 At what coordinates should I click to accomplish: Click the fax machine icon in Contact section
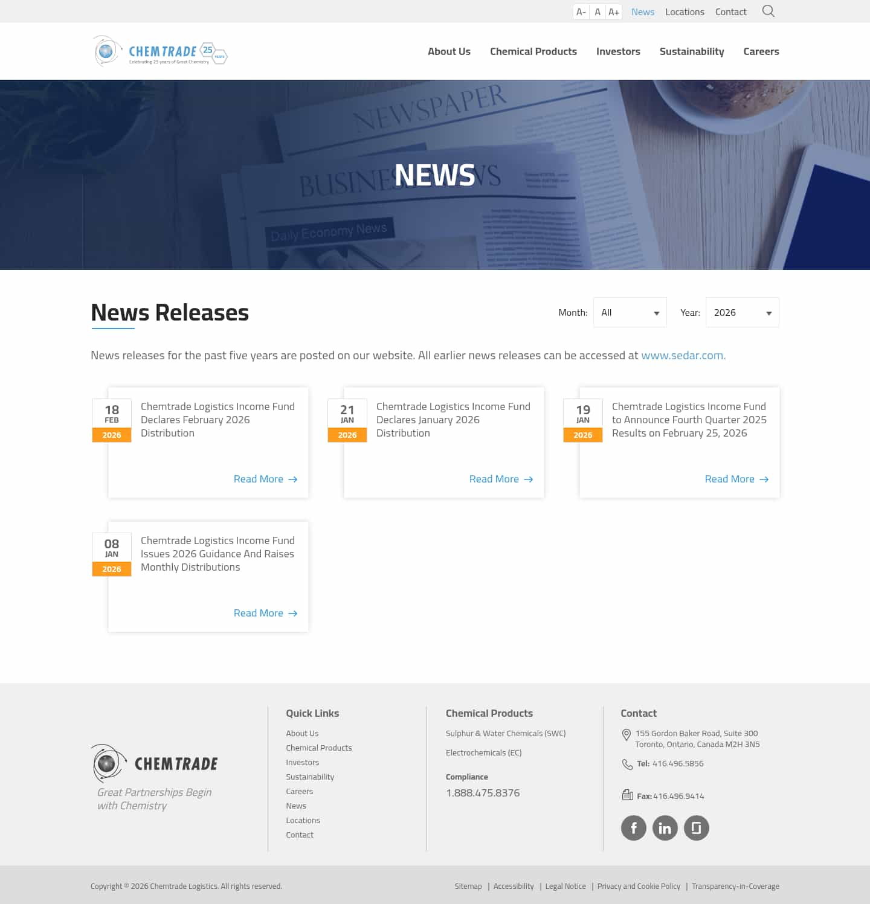pyautogui.click(x=627, y=795)
